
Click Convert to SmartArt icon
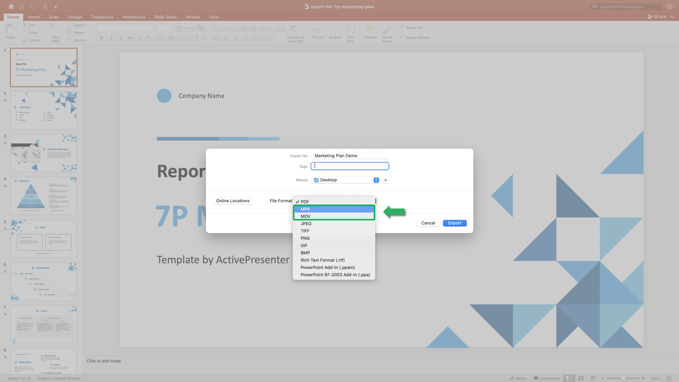[x=294, y=29]
